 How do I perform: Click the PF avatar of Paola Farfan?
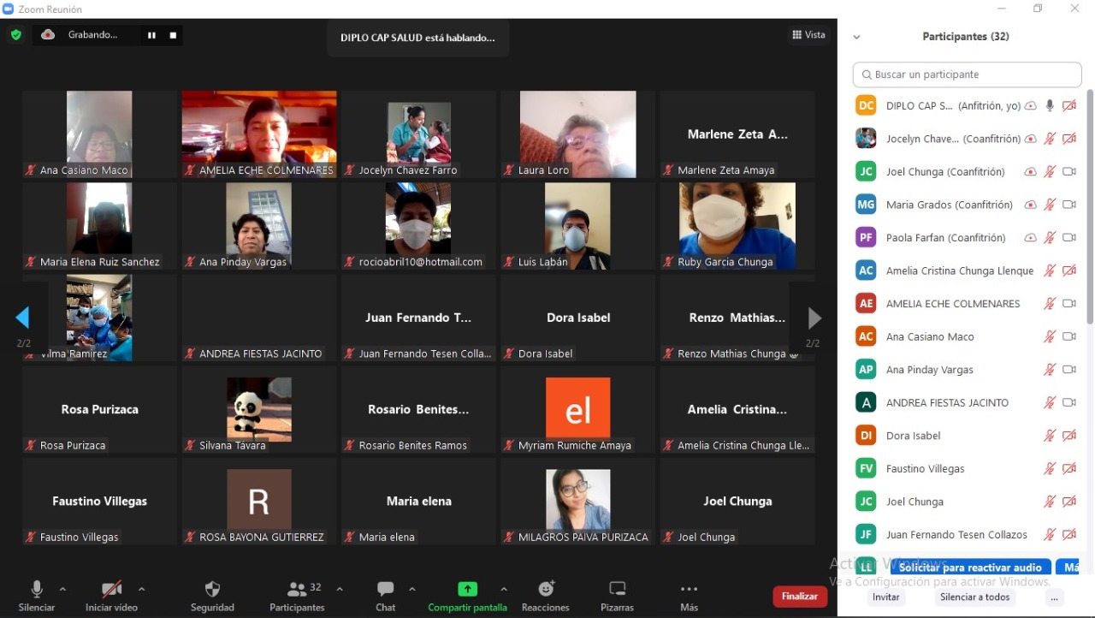(x=867, y=237)
